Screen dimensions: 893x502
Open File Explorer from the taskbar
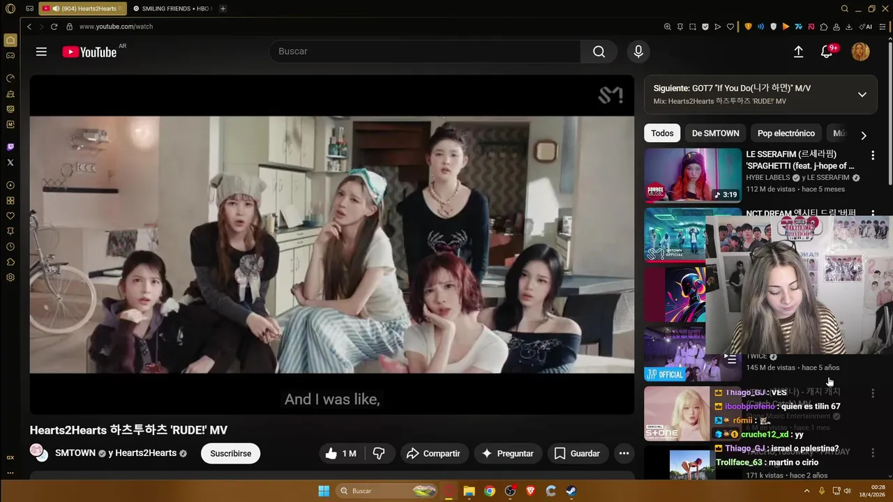469,491
